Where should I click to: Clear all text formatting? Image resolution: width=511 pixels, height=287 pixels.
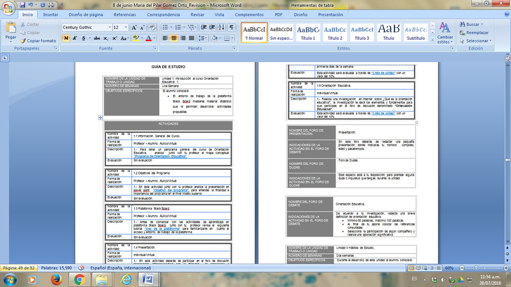pos(152,28)
